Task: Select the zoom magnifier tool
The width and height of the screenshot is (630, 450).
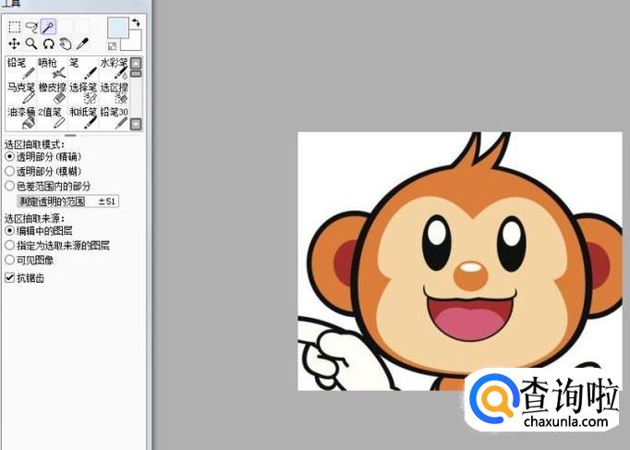Action: 31,43
